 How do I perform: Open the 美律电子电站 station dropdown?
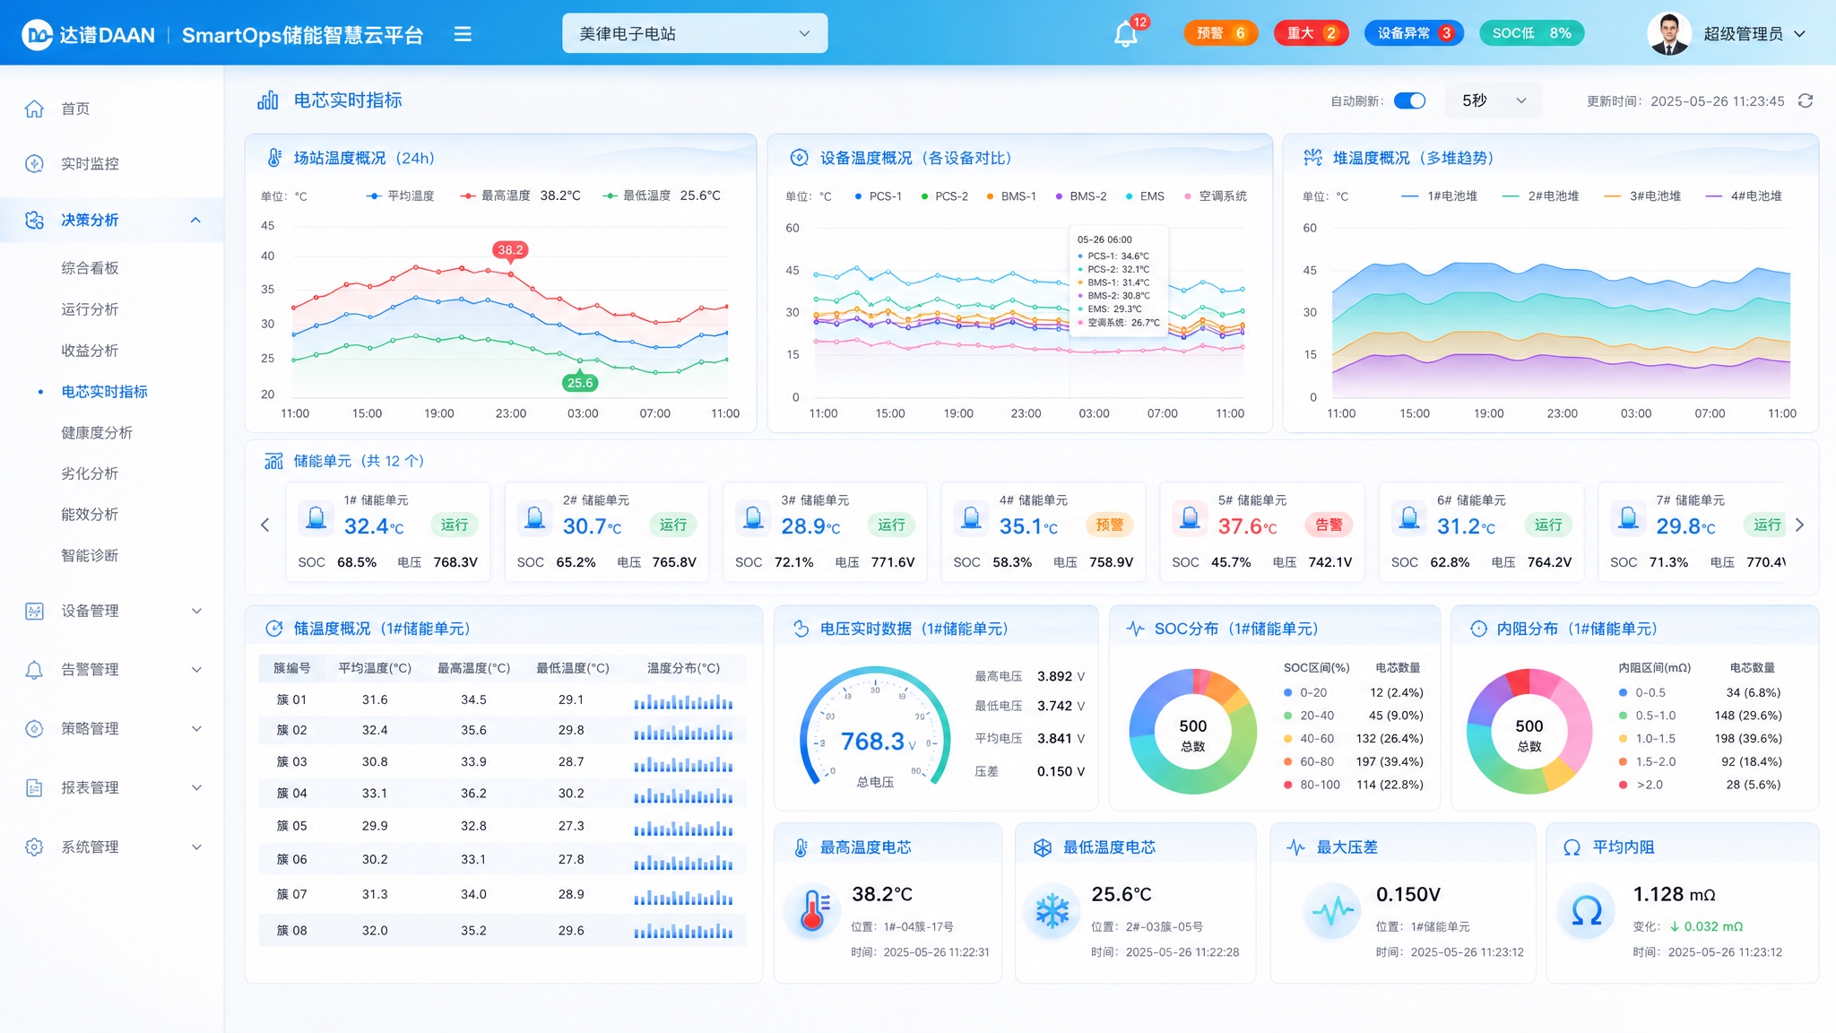pyautogui.click(x=695, y=33)
